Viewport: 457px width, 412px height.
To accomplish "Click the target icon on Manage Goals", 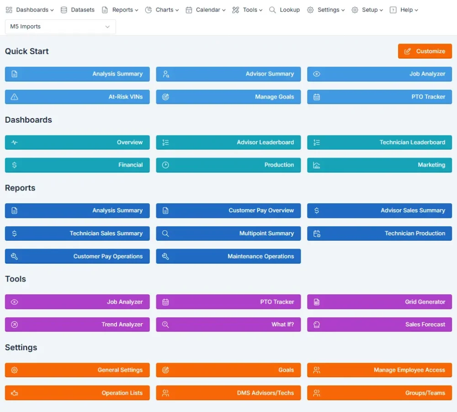I will coord(165,97).
